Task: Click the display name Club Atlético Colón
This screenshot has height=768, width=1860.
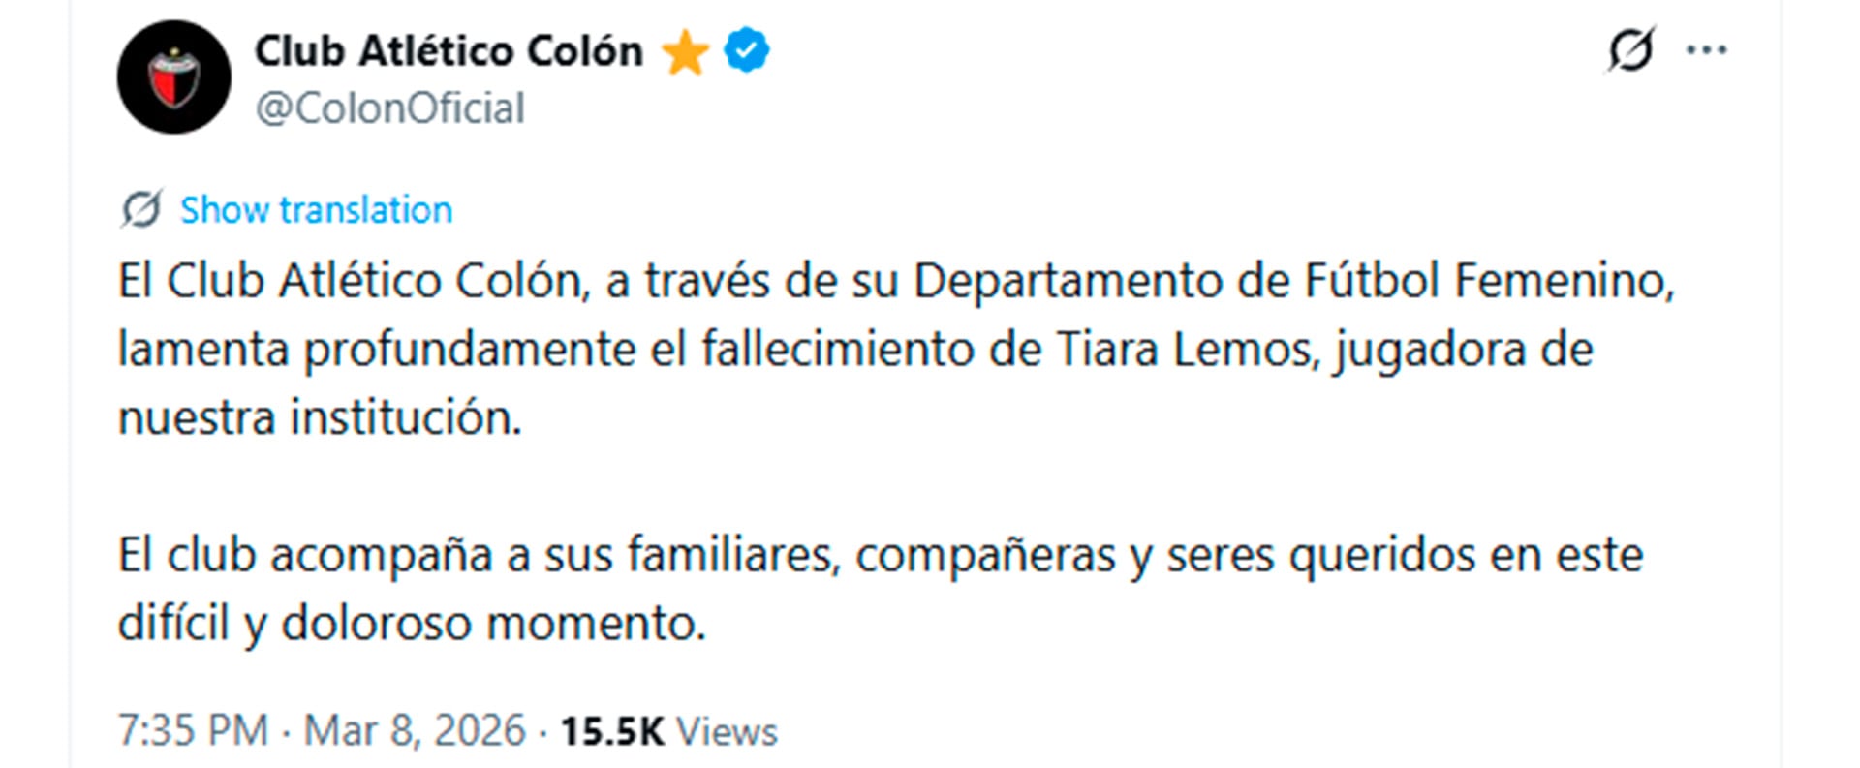Action: (x=448, y=50)
